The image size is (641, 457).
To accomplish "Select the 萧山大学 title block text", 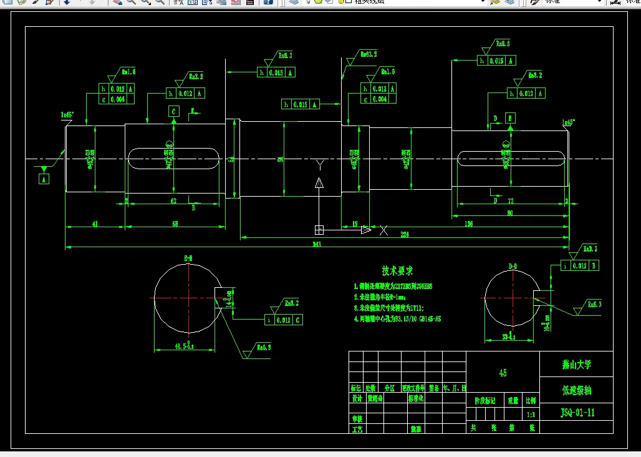I will [x=576, y=365].
